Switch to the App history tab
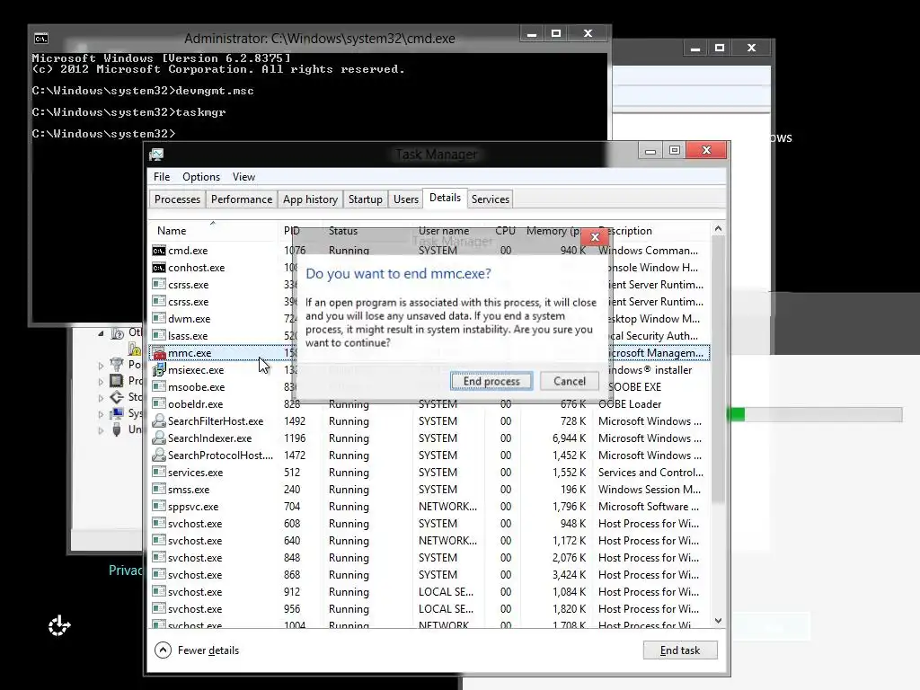The width and height of the screenshot is (920, 690). (310, 199)
